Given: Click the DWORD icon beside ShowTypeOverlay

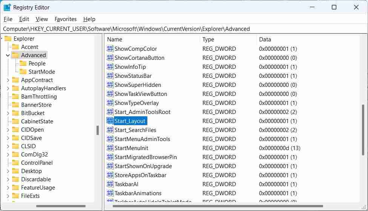Looking at the screenshot, I should [x=110, y=103].
